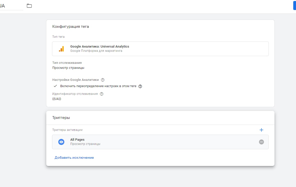The height and width of the screenshot is (187, 296).
Task: Click the Тип отслеживания label
Action: 67,63
